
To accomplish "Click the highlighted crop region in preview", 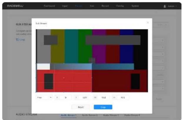I will [x=64, y=78].
